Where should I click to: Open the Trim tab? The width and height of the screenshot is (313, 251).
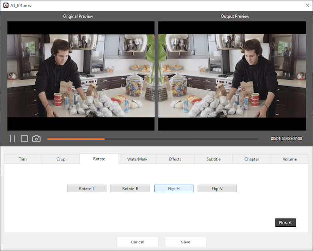coord(23,159)
